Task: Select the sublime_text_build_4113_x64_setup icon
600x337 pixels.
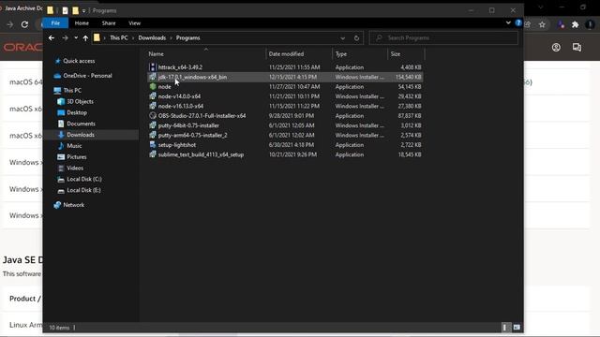Action: coord(153,154)
